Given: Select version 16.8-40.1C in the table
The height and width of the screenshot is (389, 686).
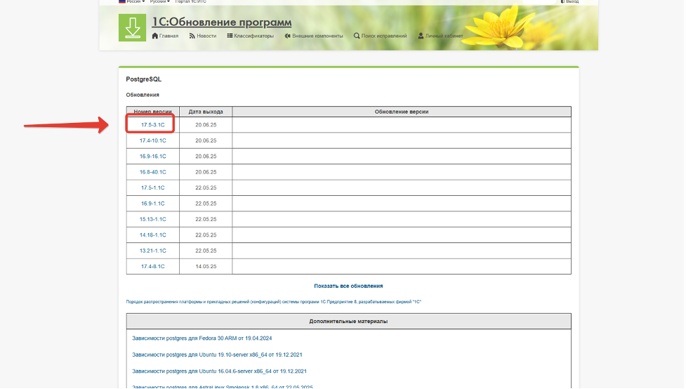Looking at the screenshot, I should pyautogui.click(x=152, y=172).
